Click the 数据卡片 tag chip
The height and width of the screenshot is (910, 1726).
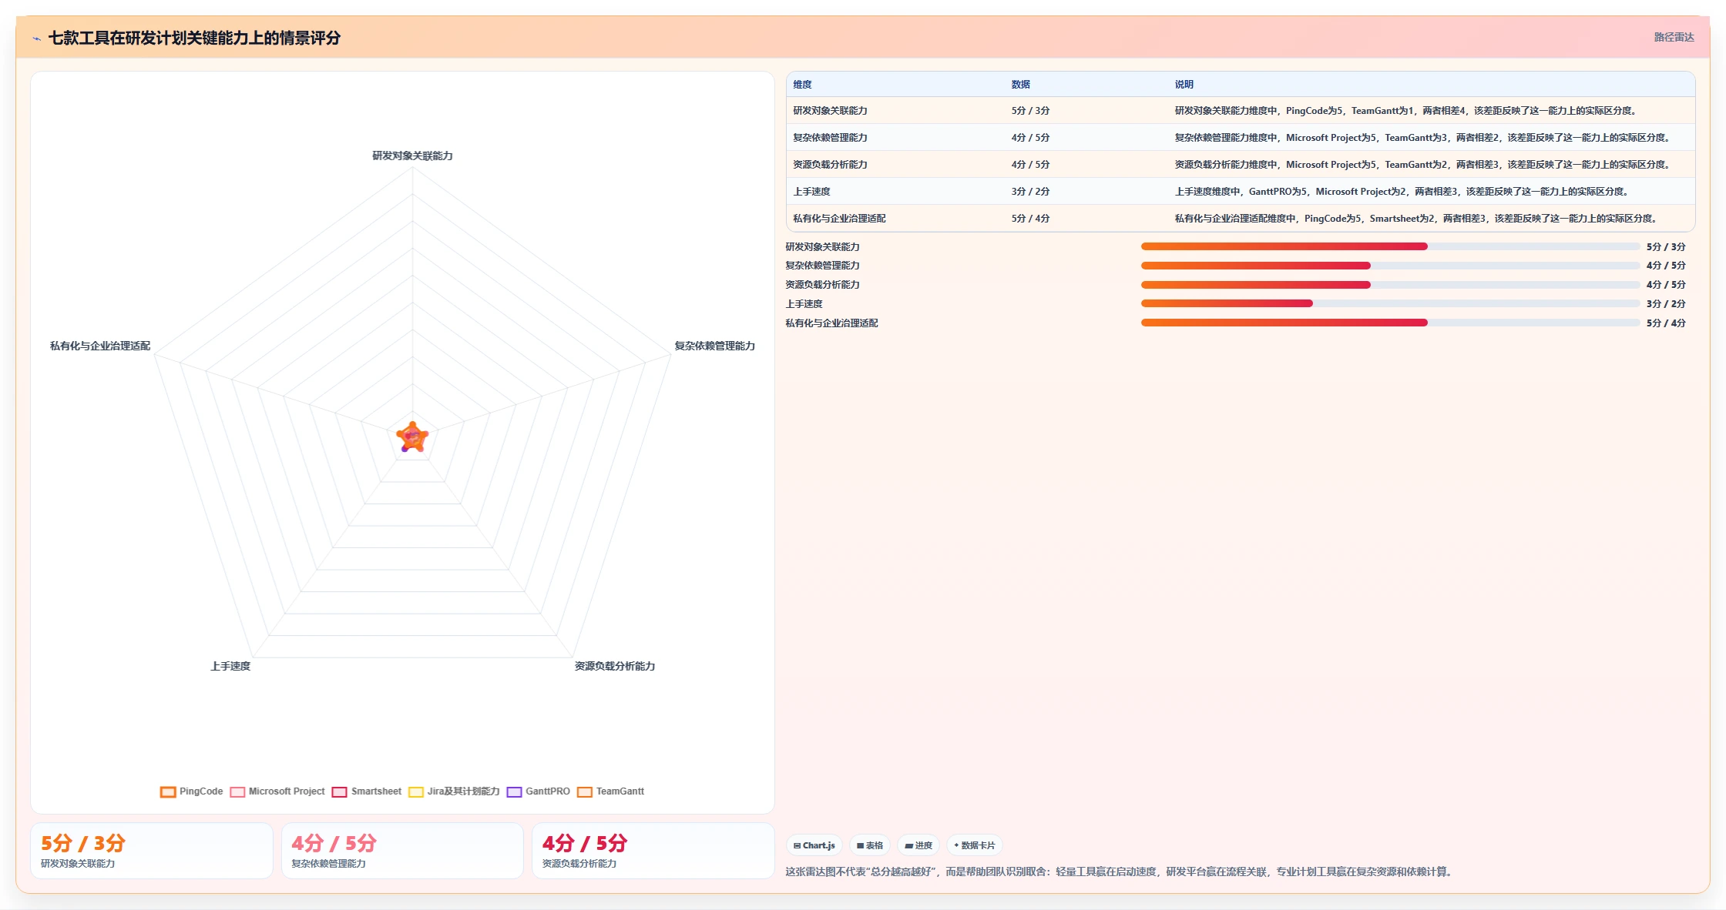click(x=975, y=845)
